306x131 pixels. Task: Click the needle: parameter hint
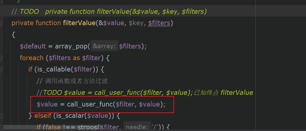click(x=137, y=127)
